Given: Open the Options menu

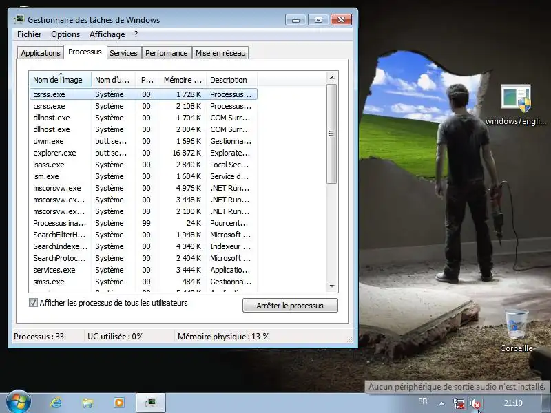Looking at the screenshot, I should [x=65, y=34].
